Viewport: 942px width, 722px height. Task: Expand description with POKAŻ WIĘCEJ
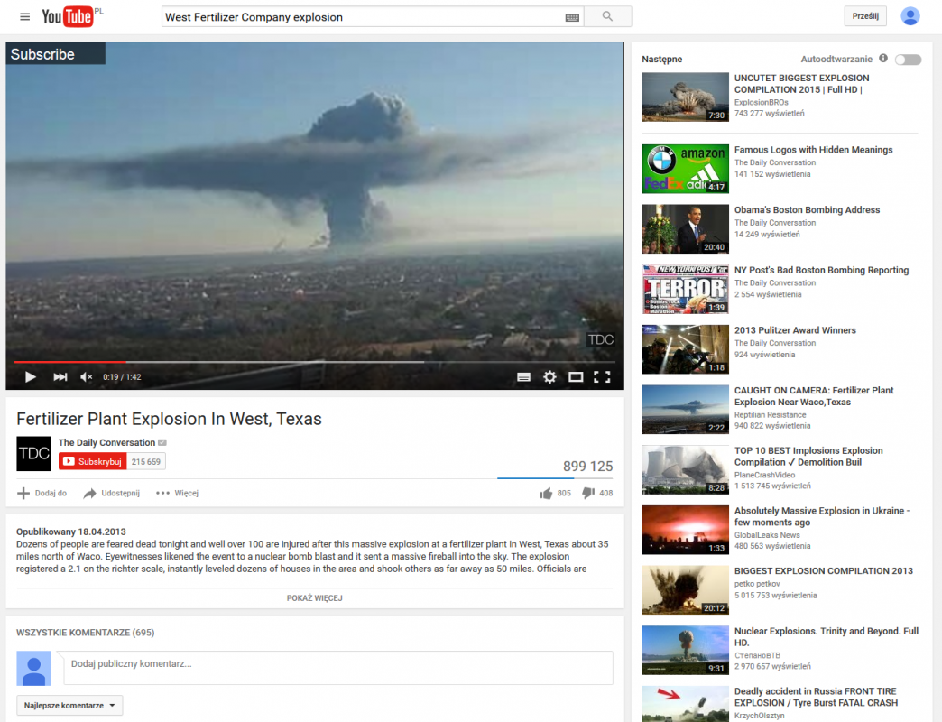(x=314, y=598)
